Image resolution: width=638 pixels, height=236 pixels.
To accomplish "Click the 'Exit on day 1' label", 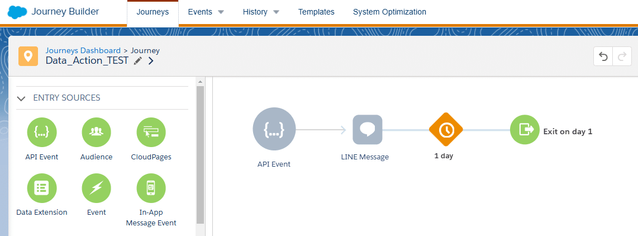I will point(568,131).
